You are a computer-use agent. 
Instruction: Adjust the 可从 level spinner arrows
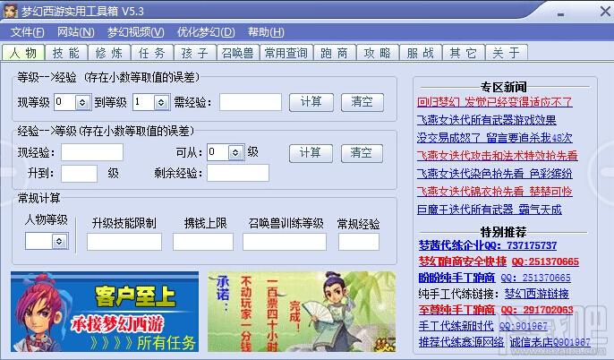tap(235, 152)
